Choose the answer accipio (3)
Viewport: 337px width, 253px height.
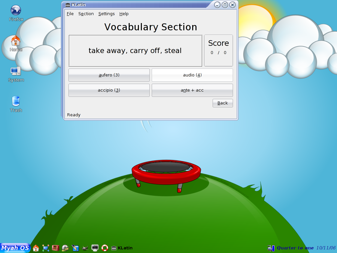(109, 90)
